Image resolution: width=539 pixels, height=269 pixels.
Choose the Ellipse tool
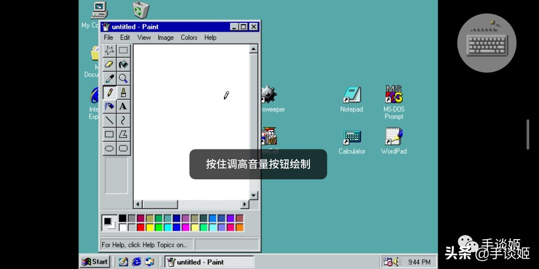pyautogui.click(x=109, y=148)
